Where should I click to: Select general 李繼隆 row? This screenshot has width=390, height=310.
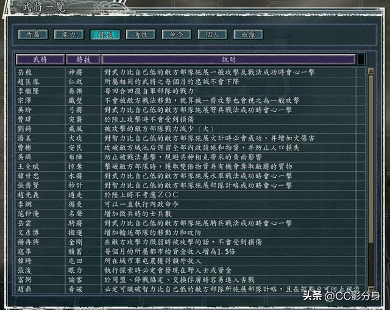(x=190, y=91)
